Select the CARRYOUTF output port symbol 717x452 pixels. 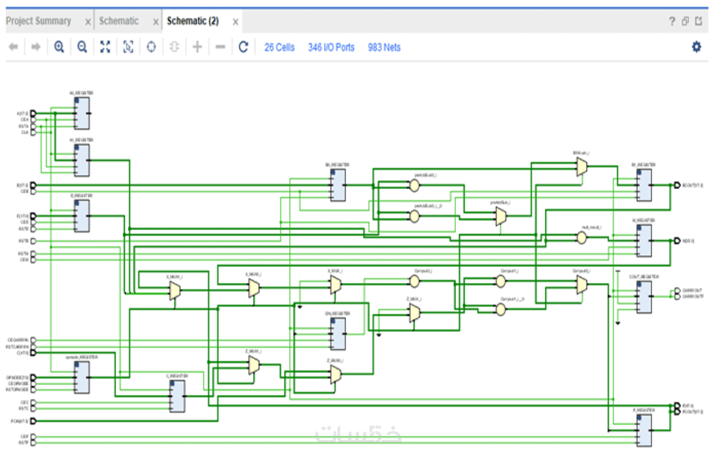click(677, 296)
